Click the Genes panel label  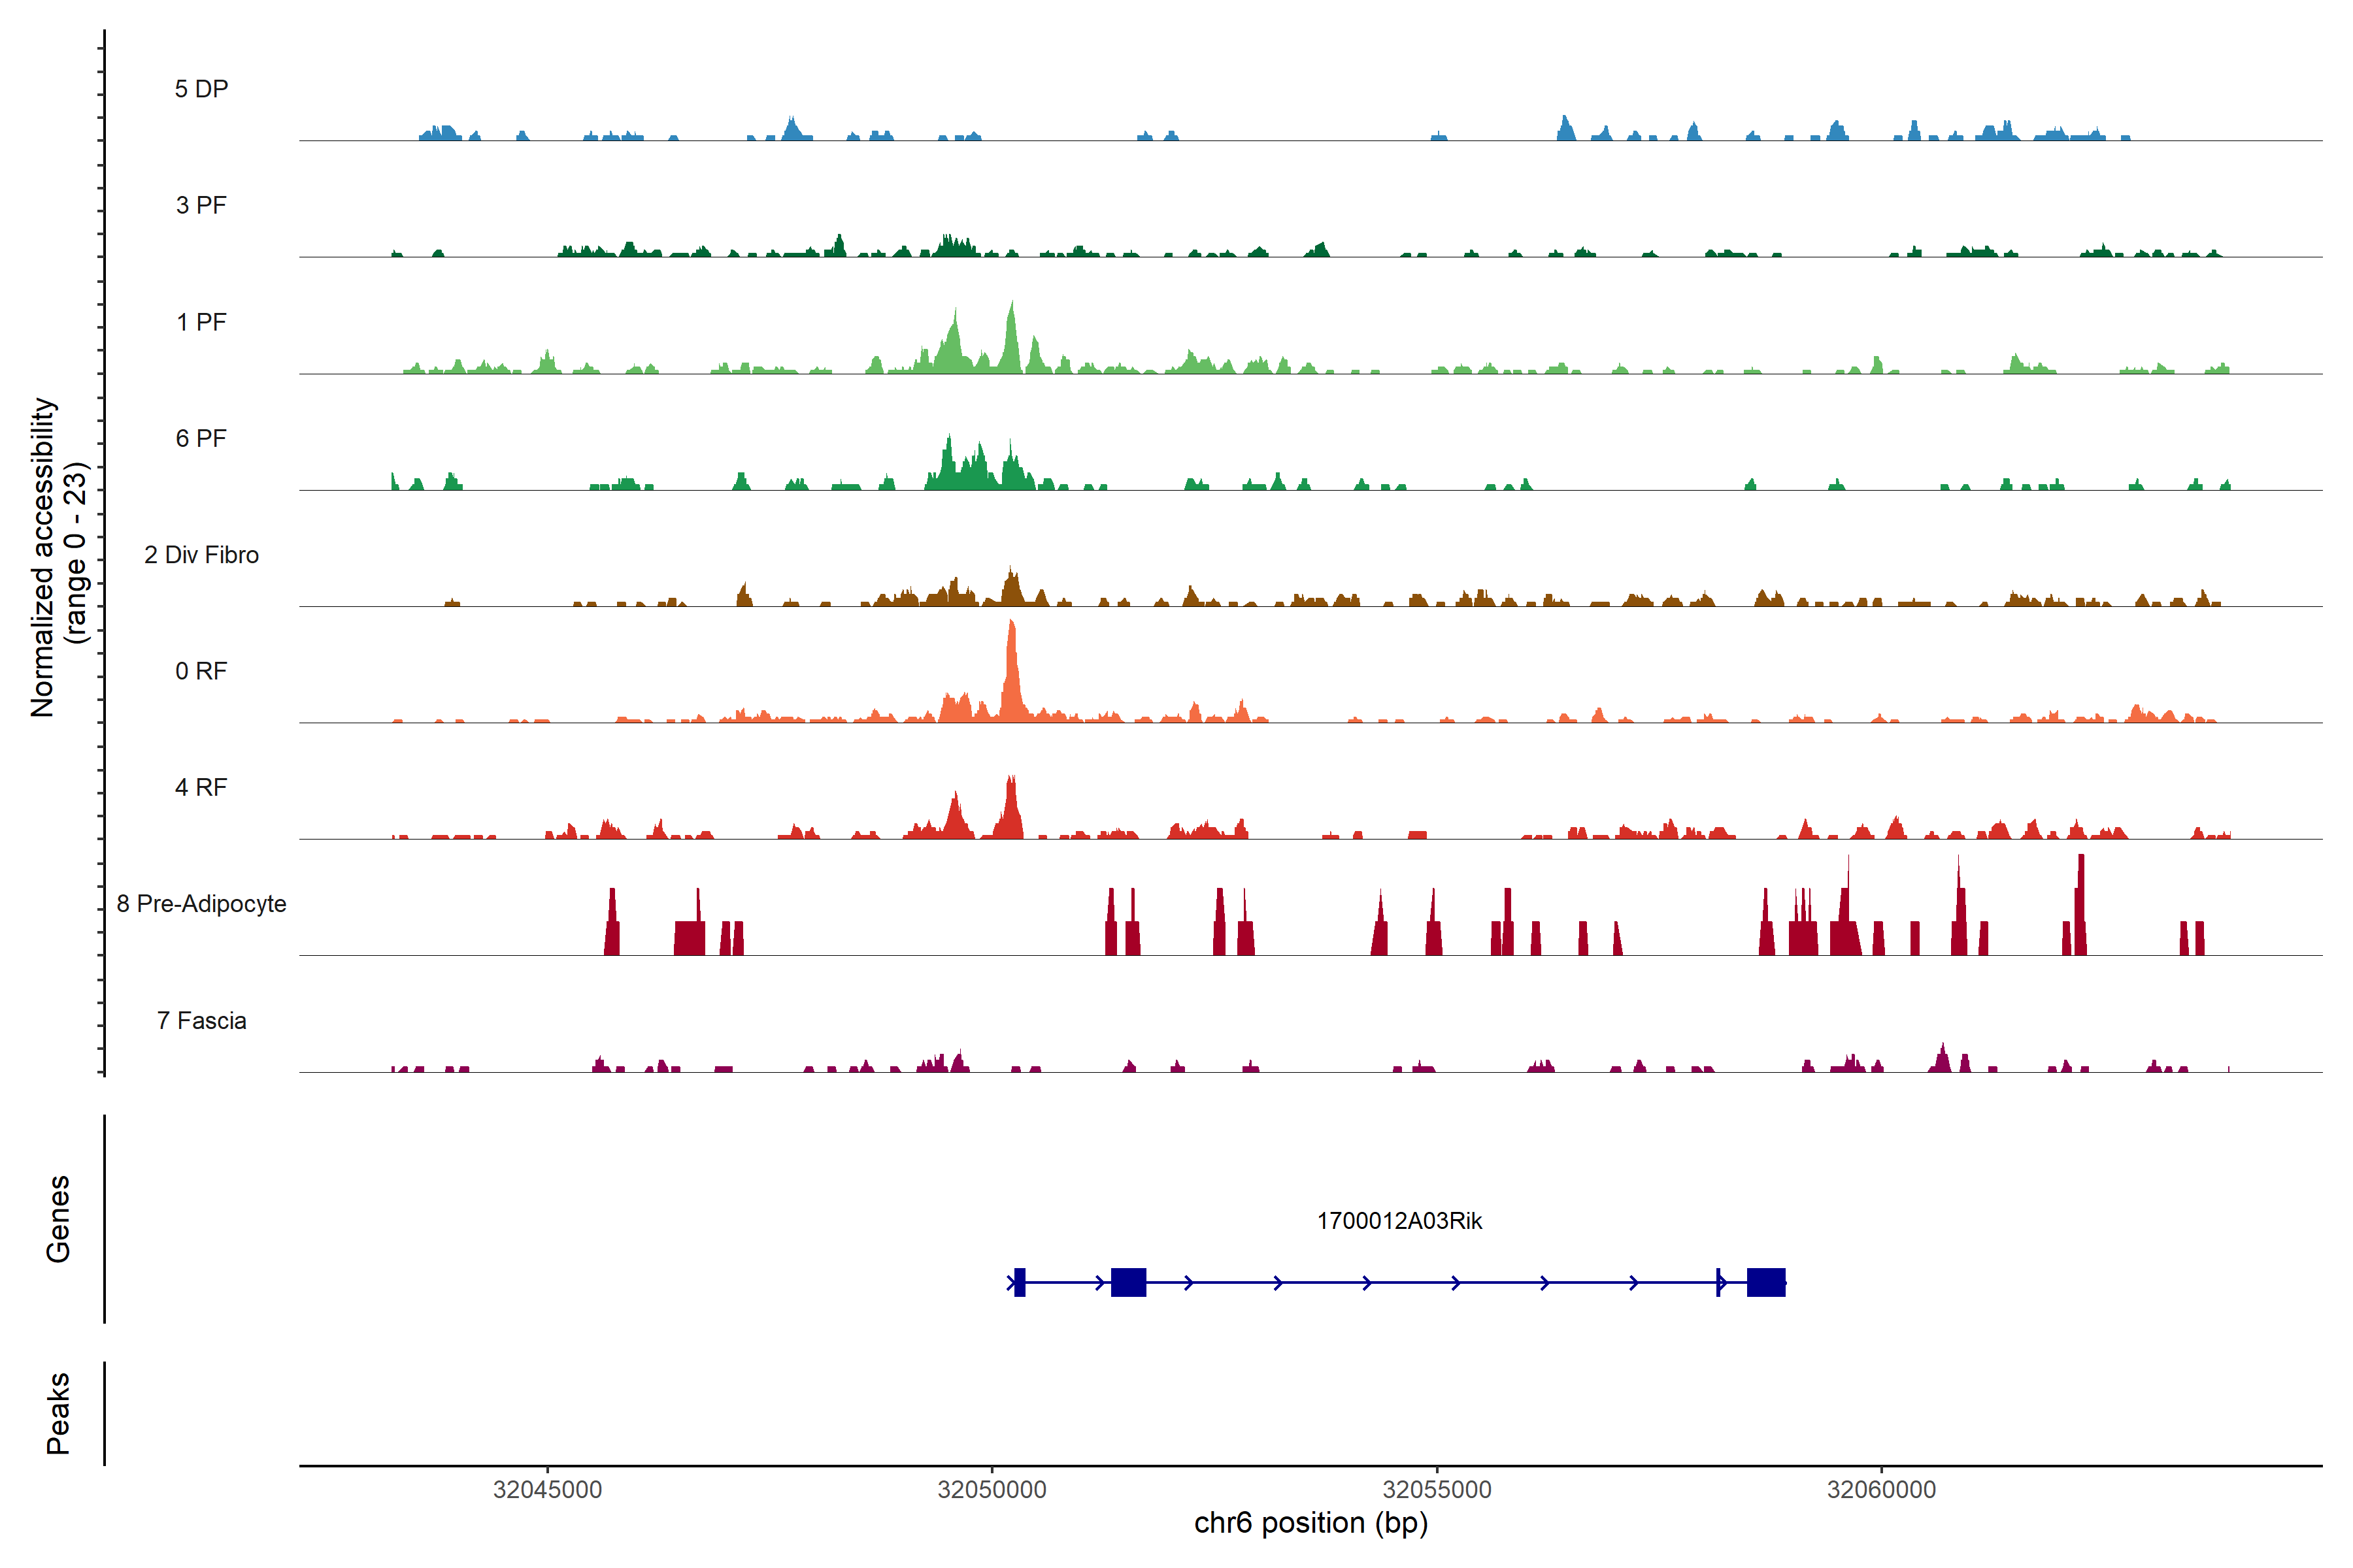(58, 1219)
